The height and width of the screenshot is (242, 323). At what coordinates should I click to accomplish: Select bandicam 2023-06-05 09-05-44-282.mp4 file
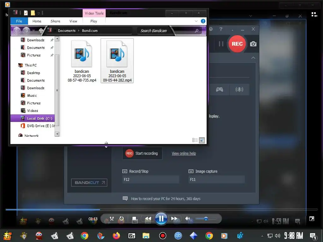(117, 61)
